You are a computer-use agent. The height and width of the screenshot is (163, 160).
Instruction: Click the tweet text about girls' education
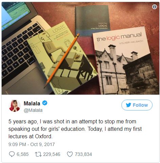click(75, 129)
